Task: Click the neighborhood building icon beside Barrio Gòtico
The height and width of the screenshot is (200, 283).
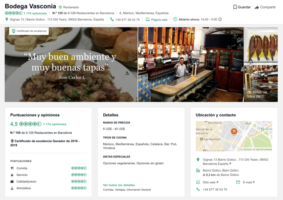Action: tap(198, 170)
